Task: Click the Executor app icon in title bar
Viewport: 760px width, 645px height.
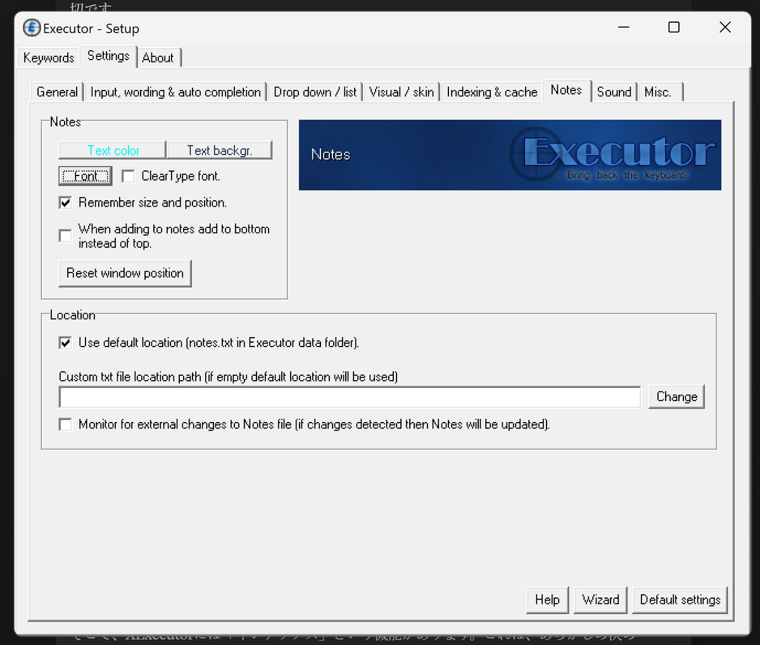Action: point(32,28)
